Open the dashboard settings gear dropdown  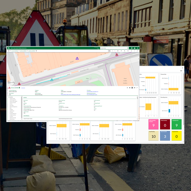pyautogui.click(x=181, y=71)
